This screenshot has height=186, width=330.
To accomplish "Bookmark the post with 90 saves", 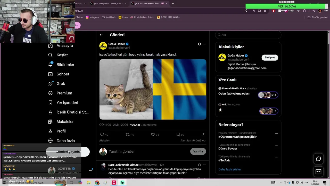I will pyautogui.click(x=180, y=135).
